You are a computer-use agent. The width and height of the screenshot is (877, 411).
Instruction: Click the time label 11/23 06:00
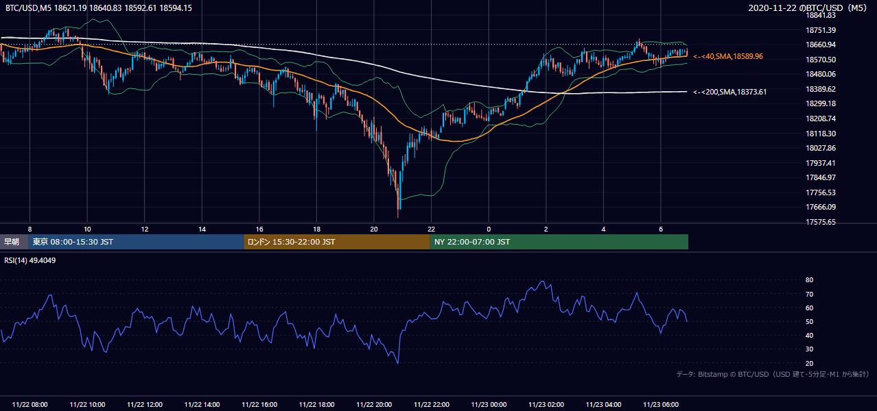click(660, 405)
